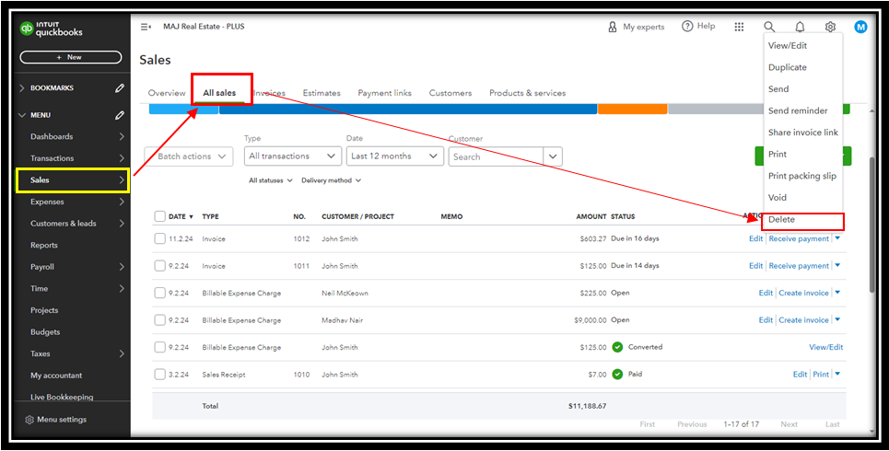Click Create invoice for Madhav Nair
This screenshot has width=889, height=451.
click(803, 320)
